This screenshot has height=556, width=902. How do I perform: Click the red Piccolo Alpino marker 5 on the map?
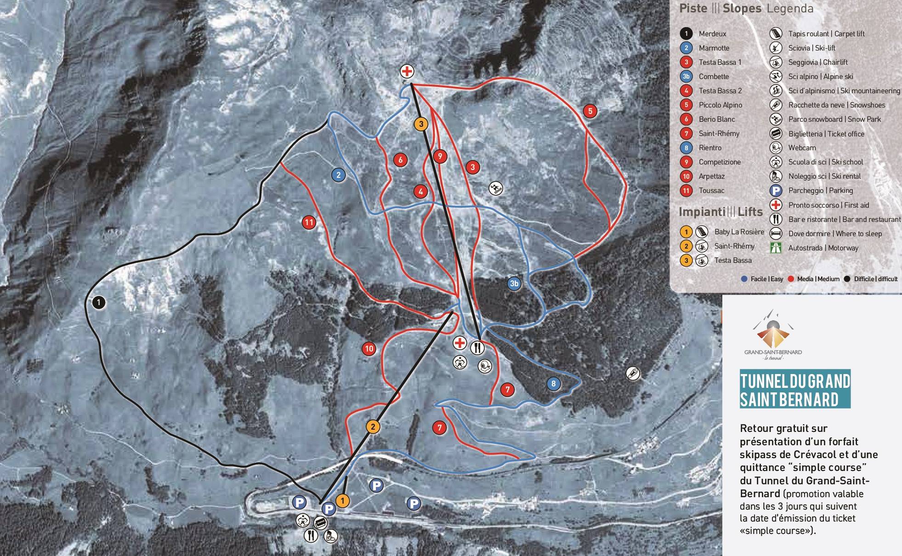[590, 111]
